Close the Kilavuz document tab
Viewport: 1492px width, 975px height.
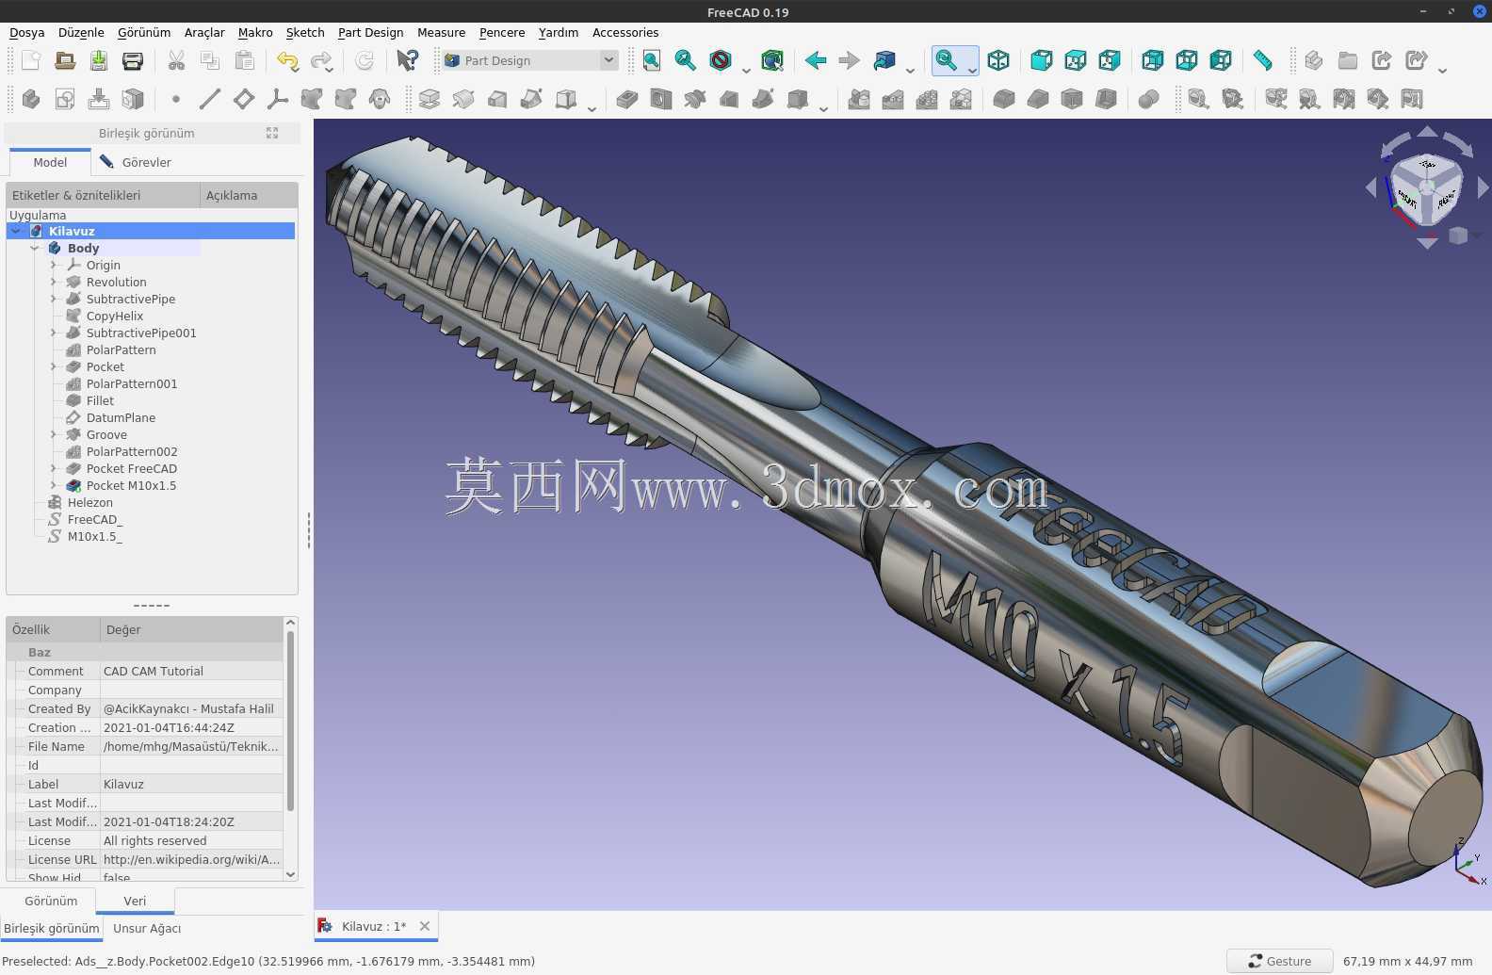(425, 926)
